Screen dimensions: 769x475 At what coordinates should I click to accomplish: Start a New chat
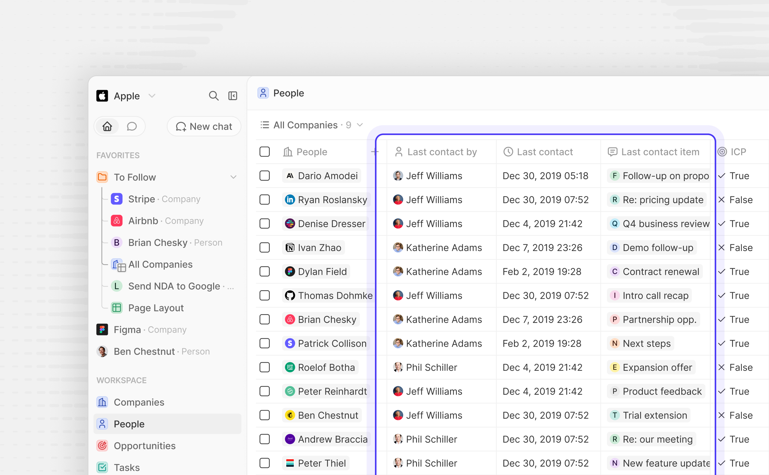(x=204, y=126)
